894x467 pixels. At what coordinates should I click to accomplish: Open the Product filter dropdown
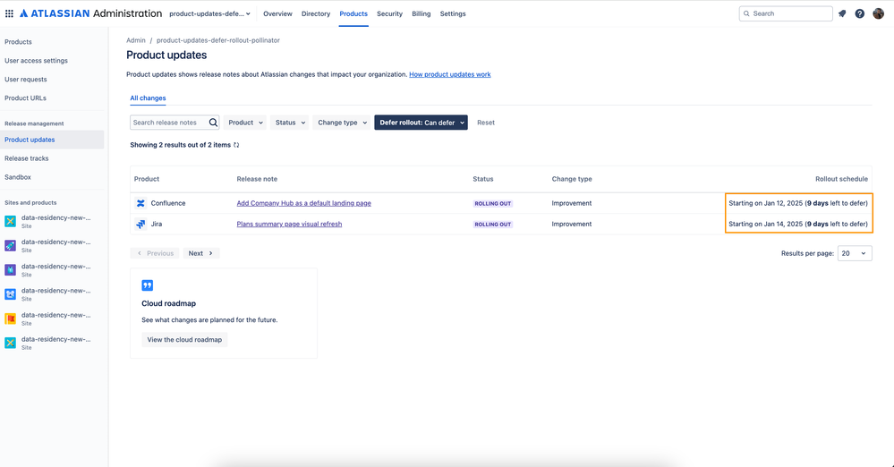(x=245, y=123)
